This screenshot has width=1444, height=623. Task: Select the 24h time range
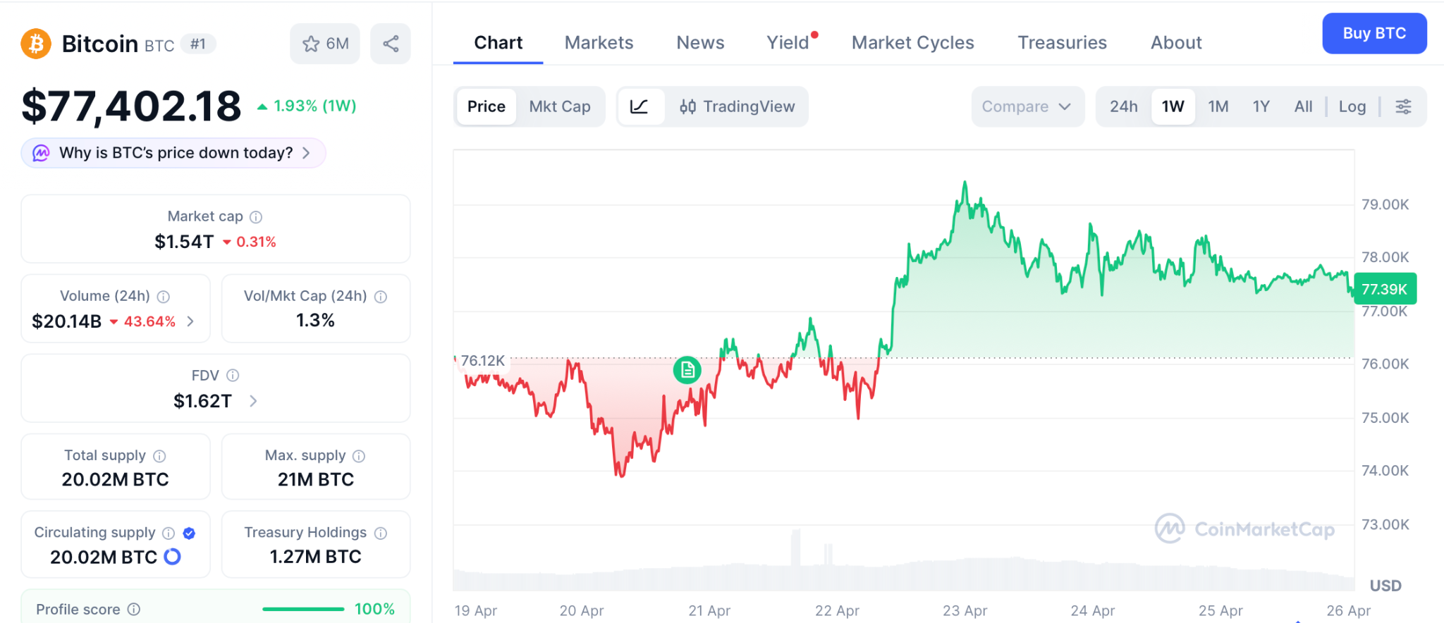pos(1123,106)
